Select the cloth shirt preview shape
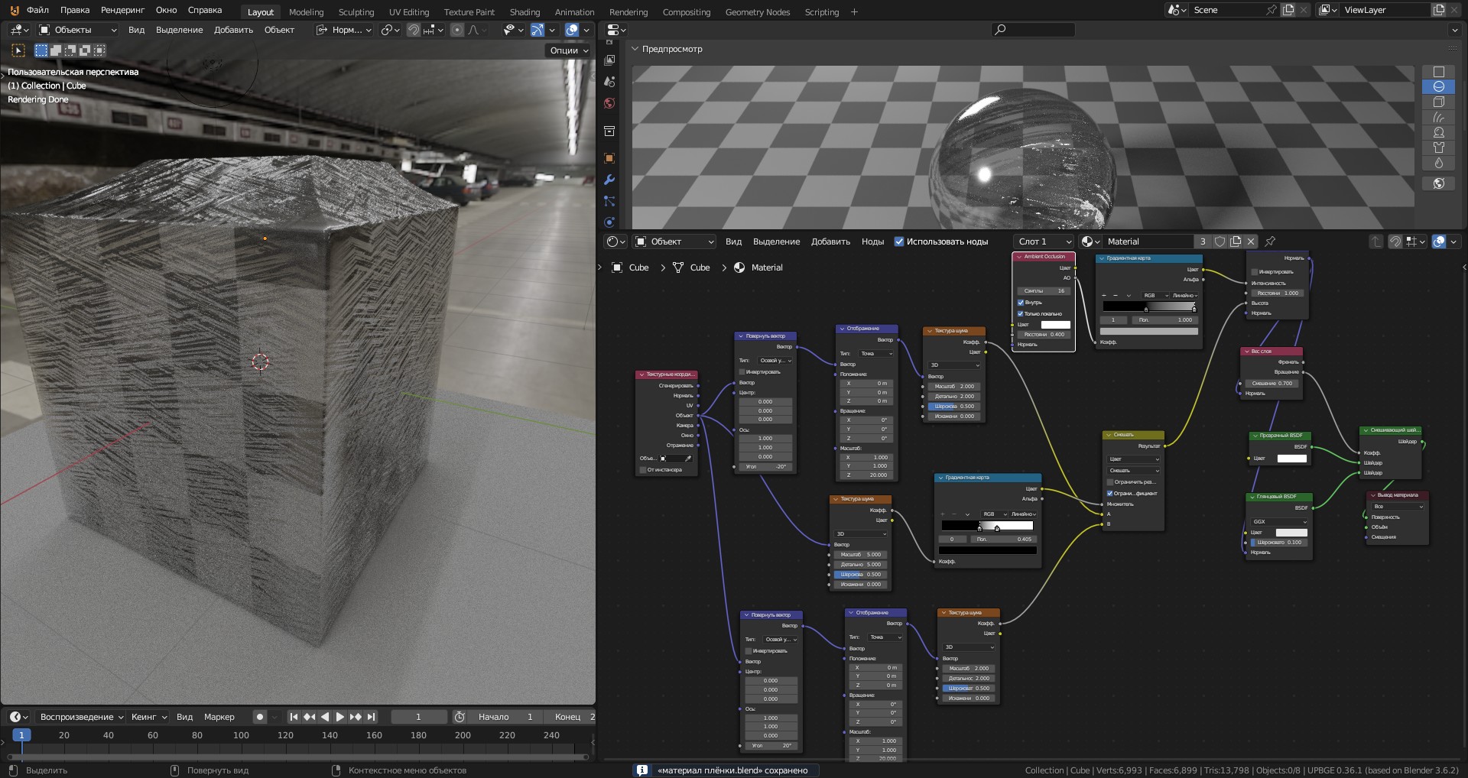This screenshot has height=778, width=1468. (1438, 147)
